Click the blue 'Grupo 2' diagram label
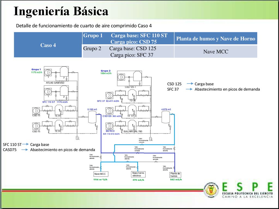Image resolution: width=279 pixels, height=209 pixels. tap(105, 71)
